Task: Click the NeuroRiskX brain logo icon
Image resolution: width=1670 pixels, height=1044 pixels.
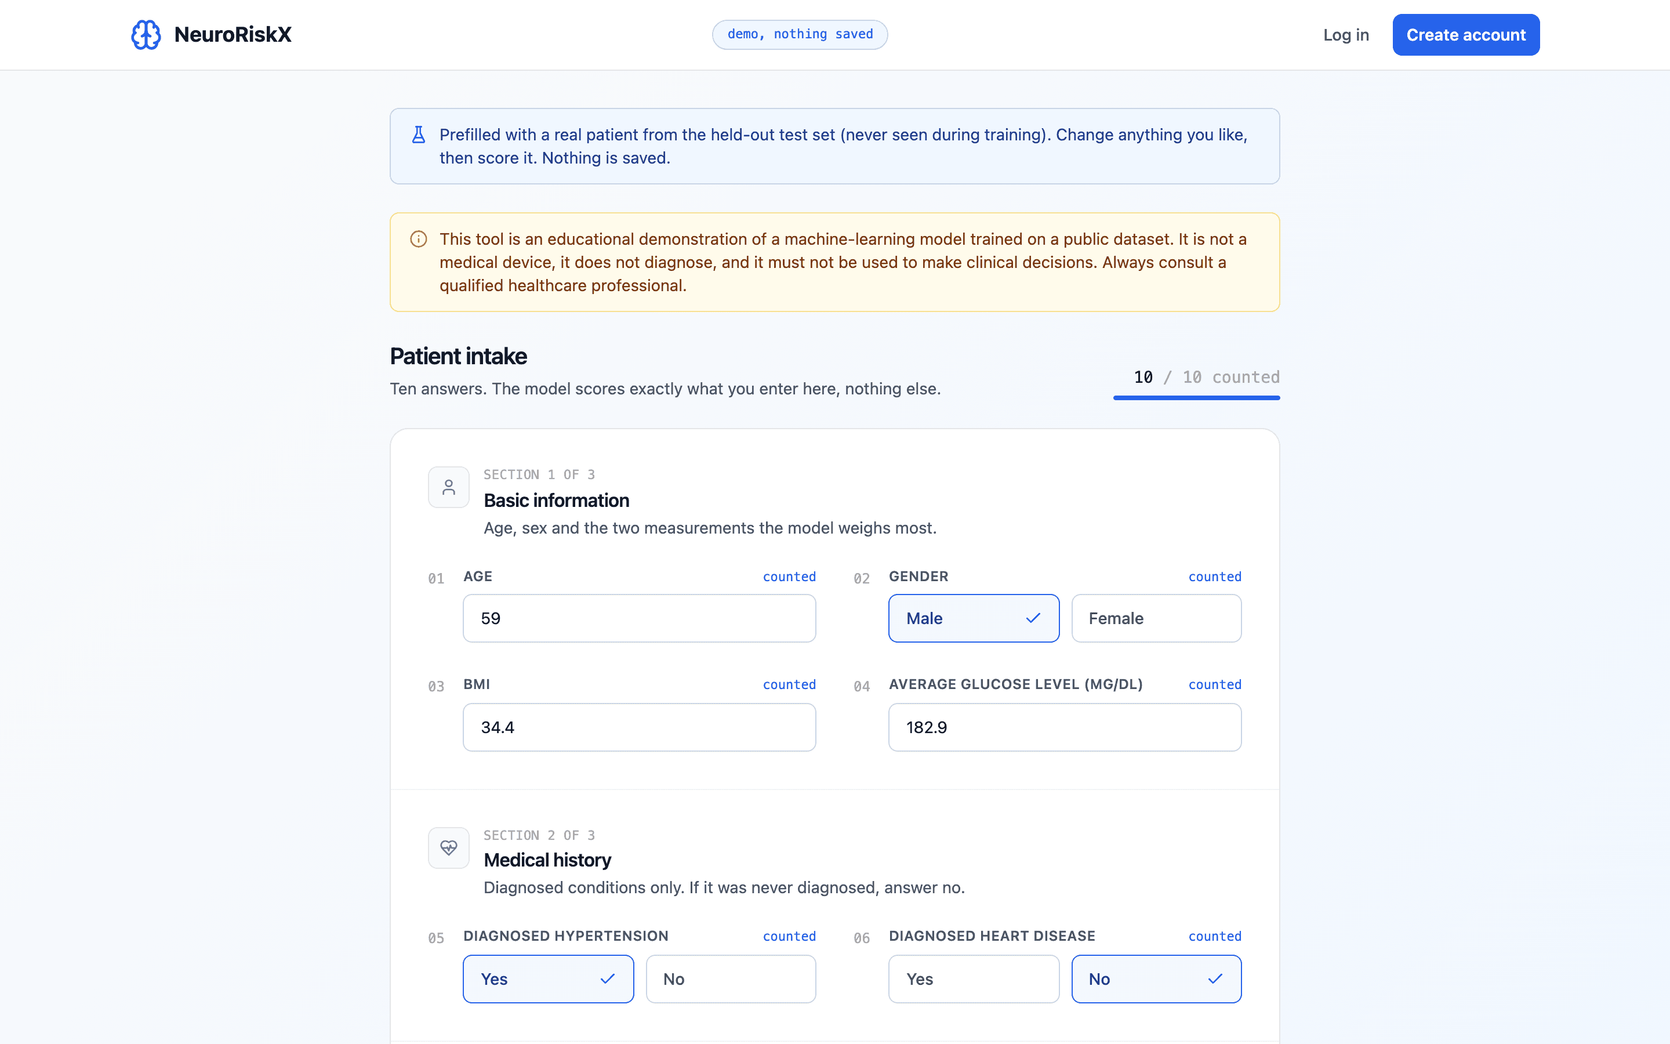Action: coord(146,35)
